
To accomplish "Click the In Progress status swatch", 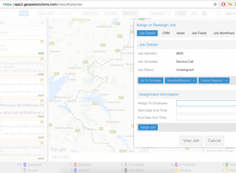I will click(176, 164).
